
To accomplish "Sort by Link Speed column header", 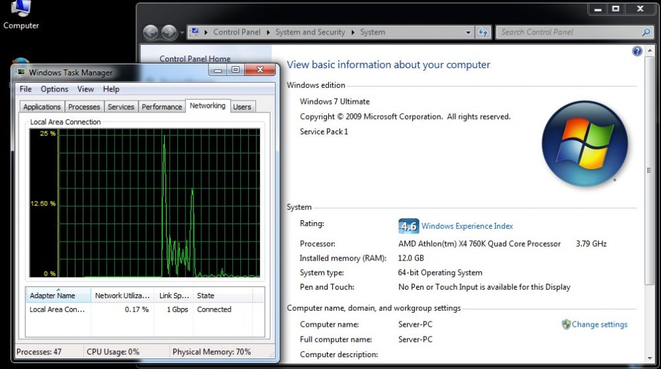I will 173,296.
